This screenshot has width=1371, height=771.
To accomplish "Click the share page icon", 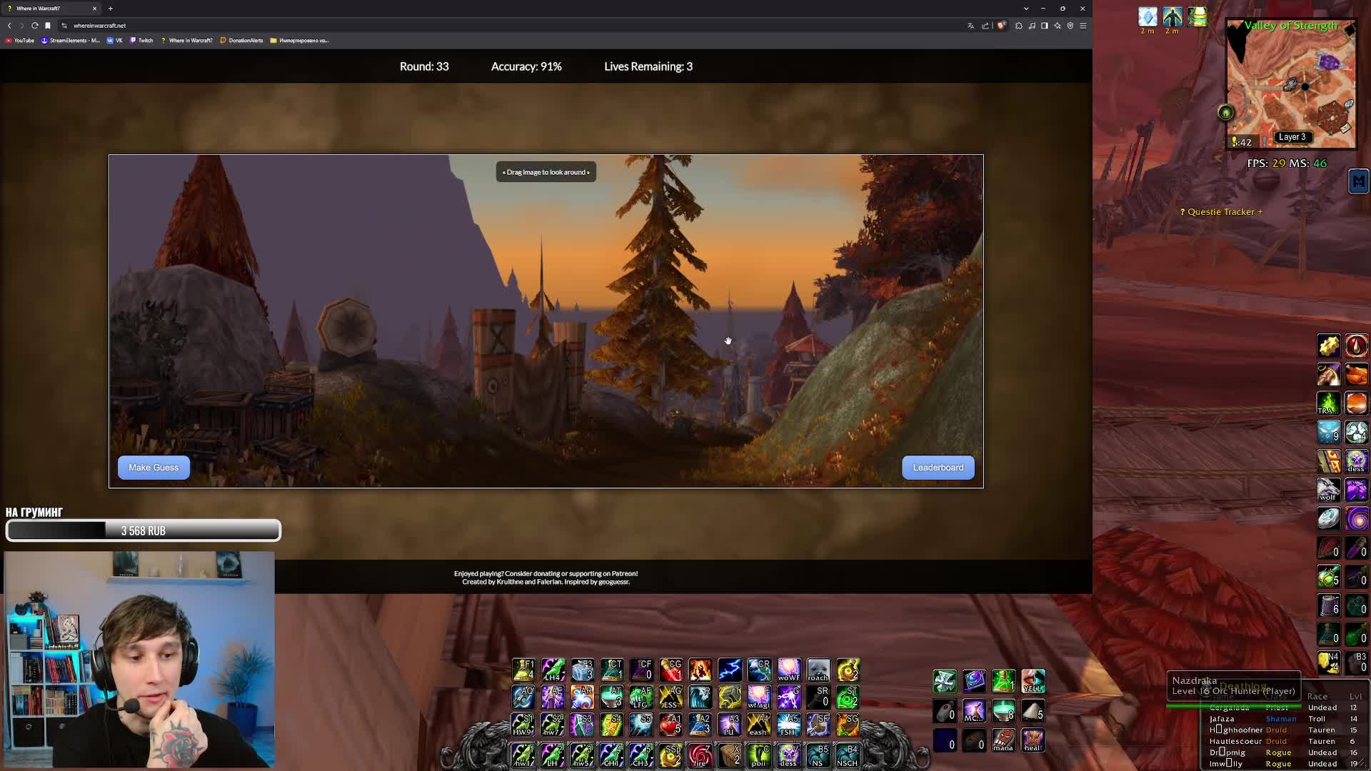I will (x=985, y=26).
